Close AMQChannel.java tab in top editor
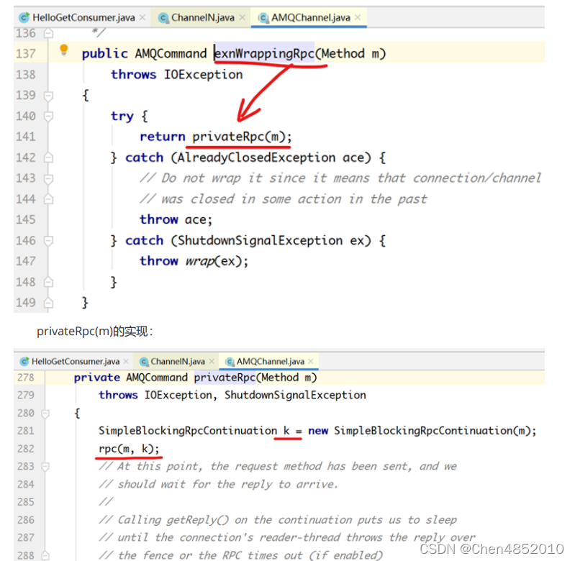 pyautogui.click(x=358, y=17)
